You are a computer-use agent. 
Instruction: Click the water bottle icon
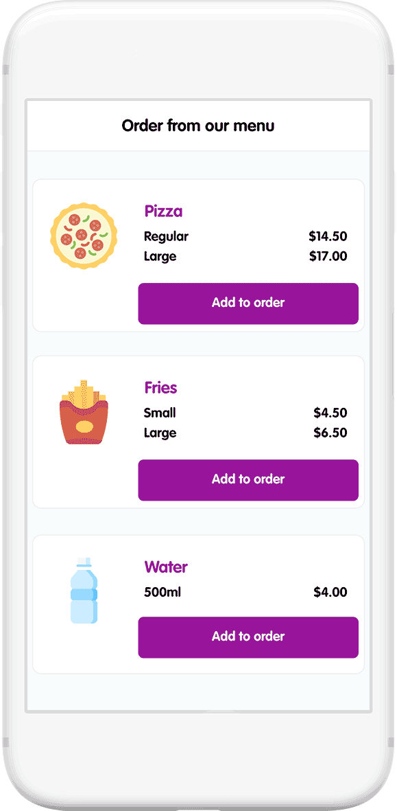pyautogui.click(x=84, y=591)
